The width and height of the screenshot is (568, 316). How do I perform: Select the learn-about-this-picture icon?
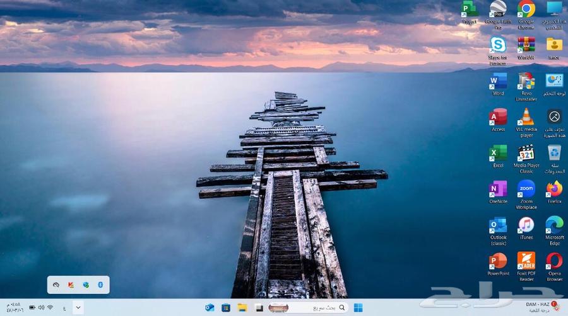(554, 123)
